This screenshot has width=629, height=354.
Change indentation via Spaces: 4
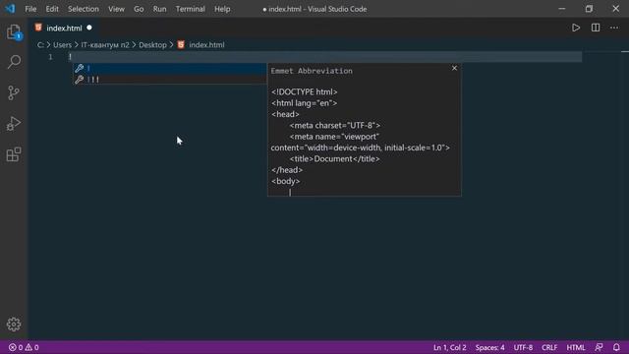point(489,347)
